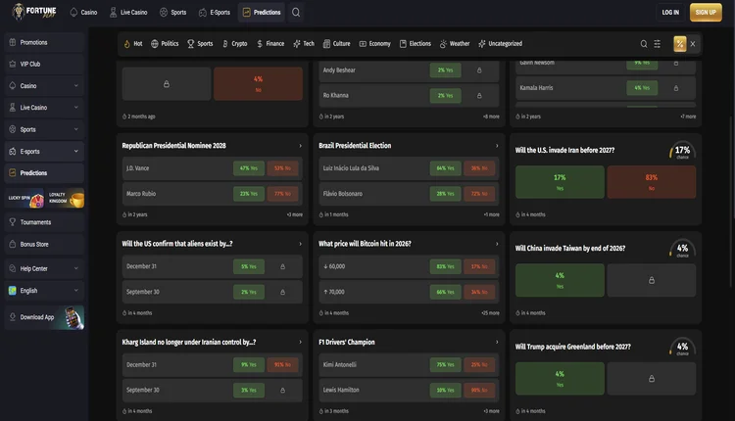Select the Politics category tab
The width and height of the screenshot is (735, 421).
point(165,43)
